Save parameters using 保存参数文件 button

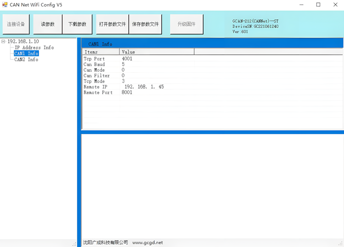click(x=145, y=24)
